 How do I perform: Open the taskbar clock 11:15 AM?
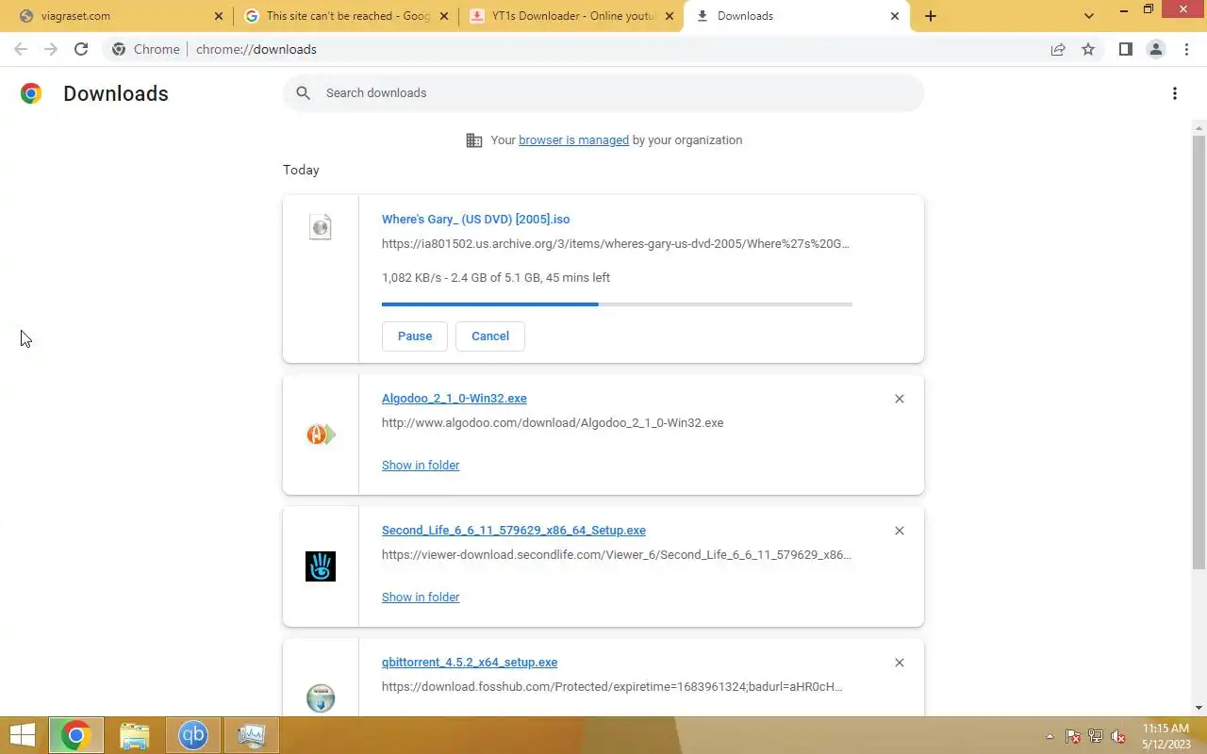(1167, 736)
